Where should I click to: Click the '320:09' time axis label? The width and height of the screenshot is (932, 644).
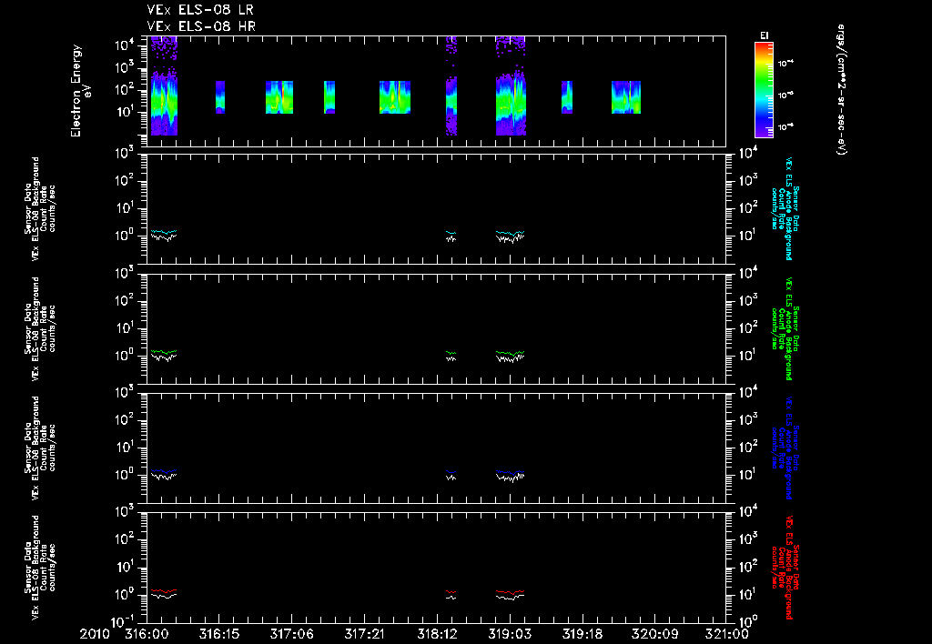coord(655,635)
